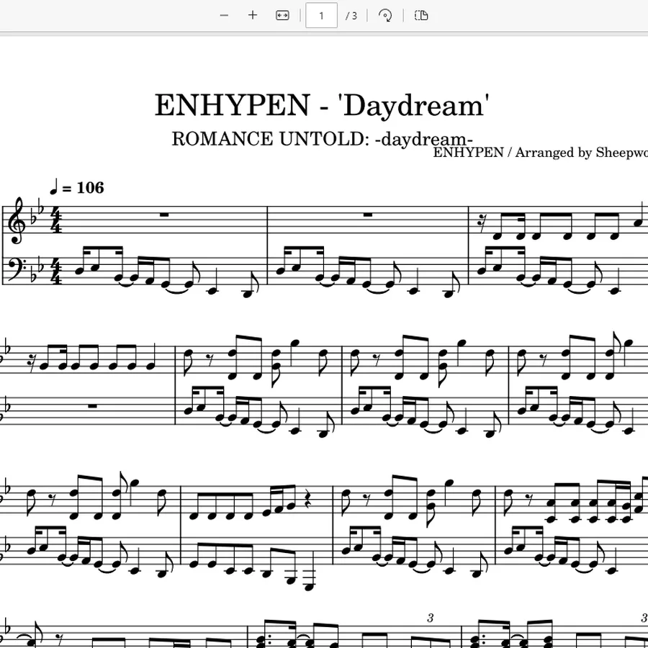Click the 'ENHYPEN - Daydream' title text

click(x=322, y=105)
